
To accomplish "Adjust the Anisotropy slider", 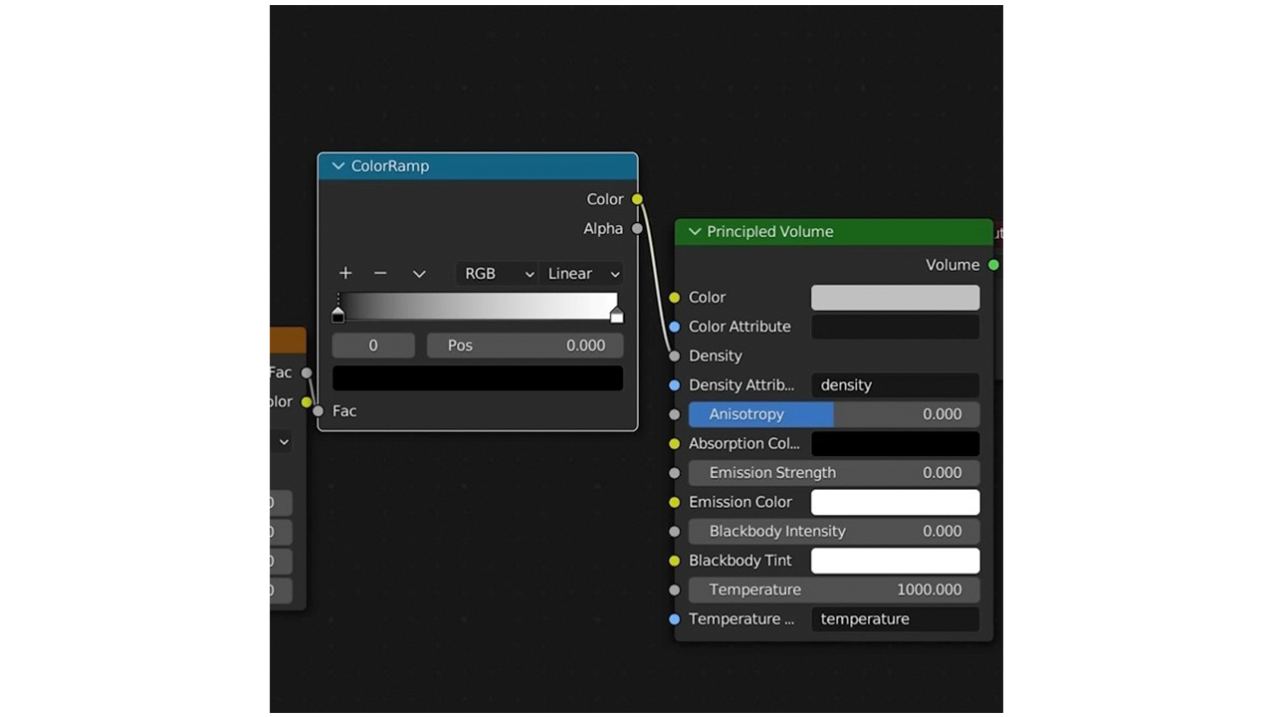I will tap(834, 414).
